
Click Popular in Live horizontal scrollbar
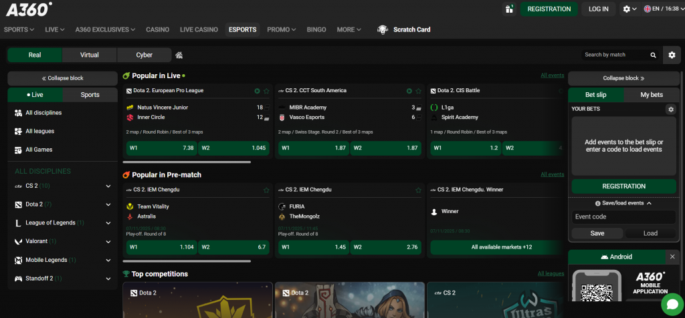pyautogui.click(x=187, y=162)
